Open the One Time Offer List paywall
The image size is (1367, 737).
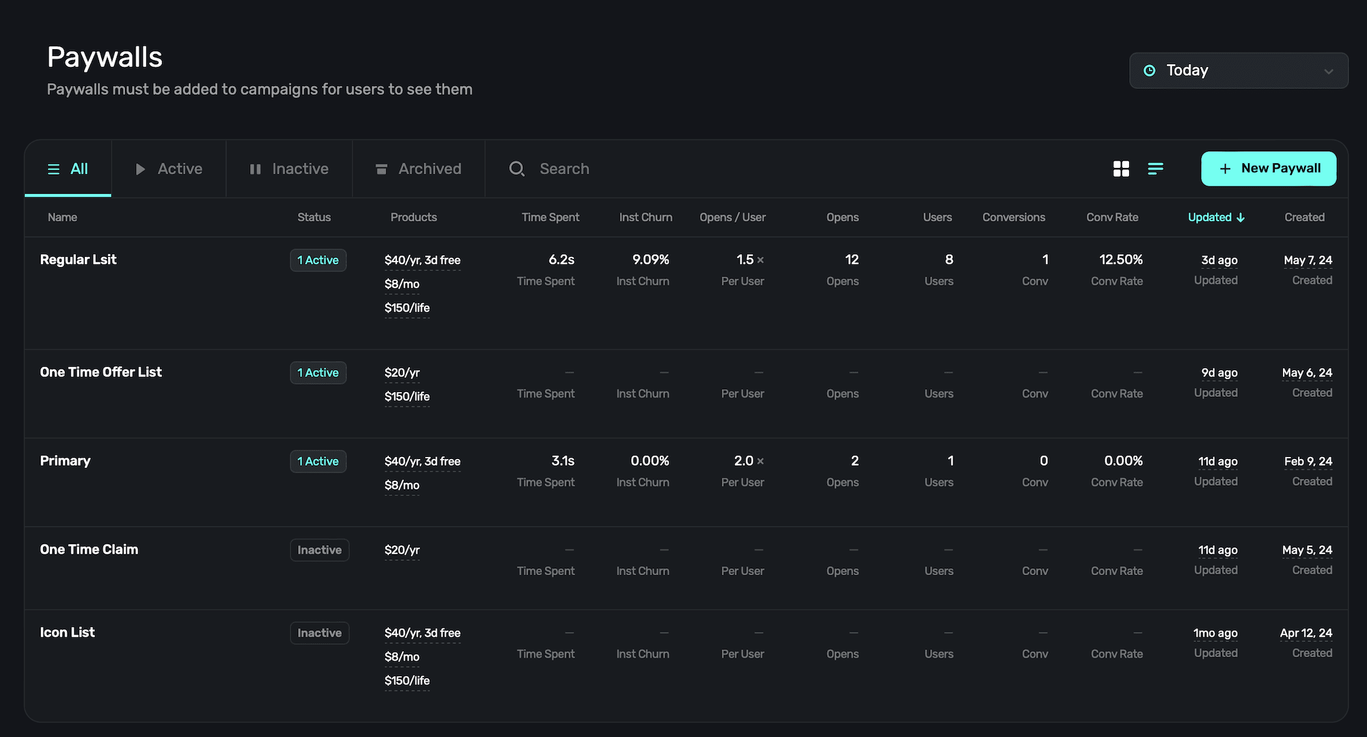tap(100, 372)
